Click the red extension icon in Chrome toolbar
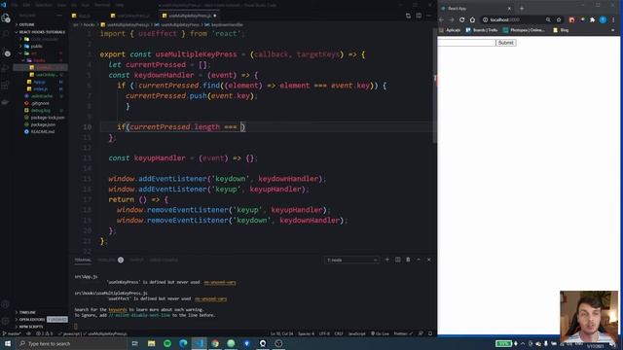The height and width of the screenshot is (350, 623). coord(571,19)
